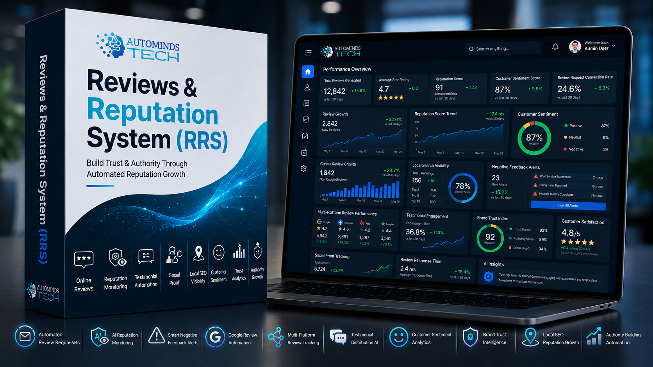
Task: Open the hamburger menu in dashboard header
Action: [308, 52]
